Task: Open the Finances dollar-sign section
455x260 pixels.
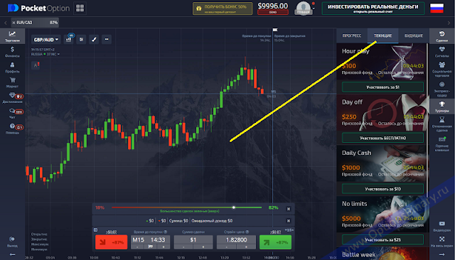Action: coord(12,52)
